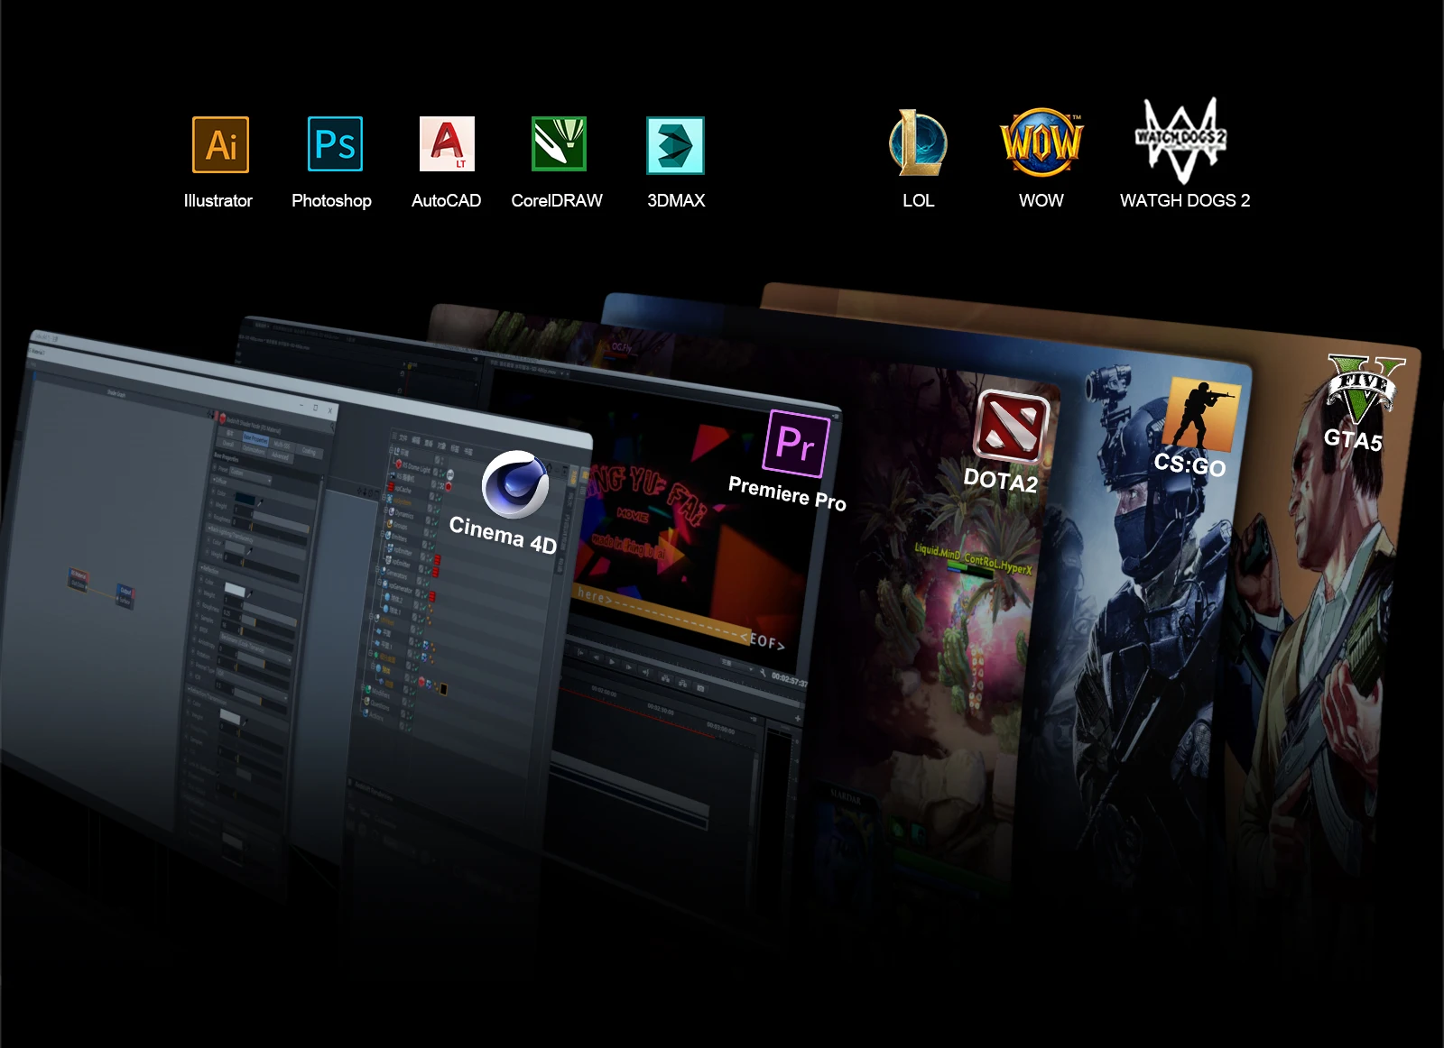1444x1048 pixels.
Task: Click the Illustrator Ai icon
Action: coord(220,144)
